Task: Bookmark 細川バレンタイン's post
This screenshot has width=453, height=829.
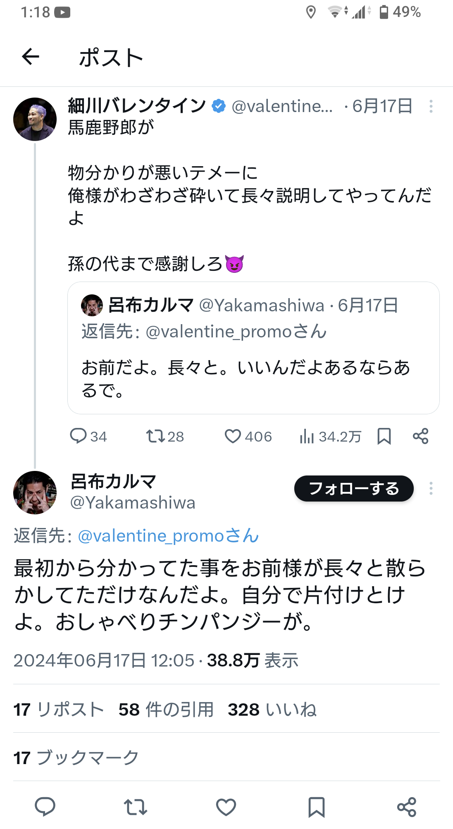Action: (384, 436)
